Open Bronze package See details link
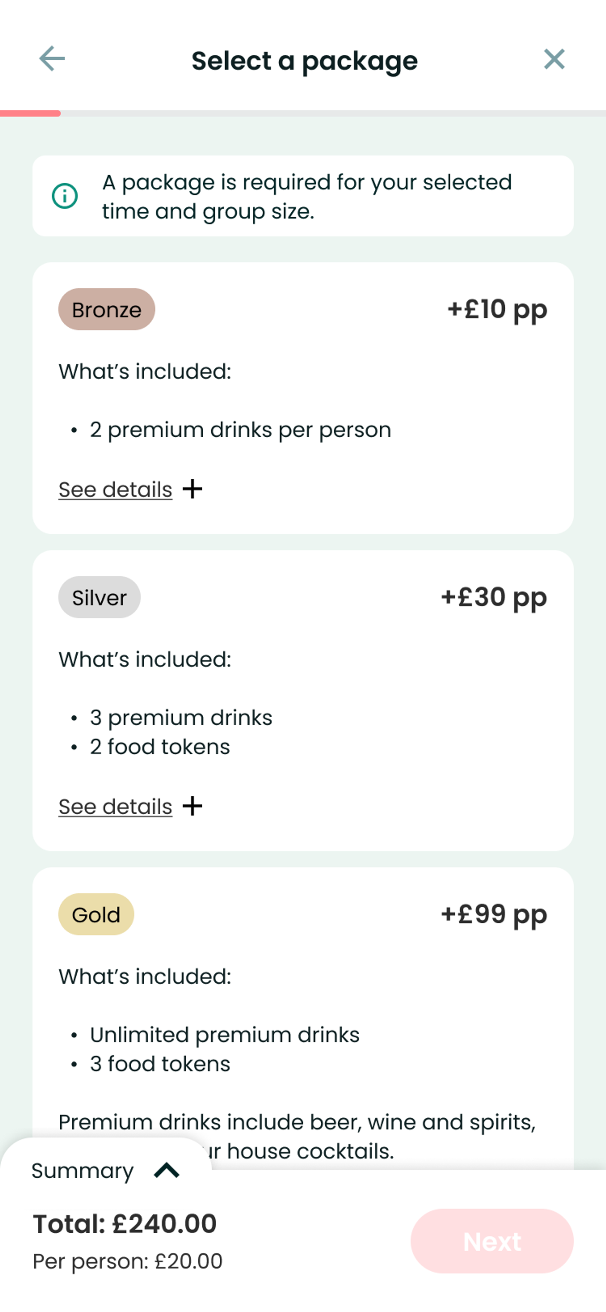The width and height of the screenshot is (606, 1312). 116,490
